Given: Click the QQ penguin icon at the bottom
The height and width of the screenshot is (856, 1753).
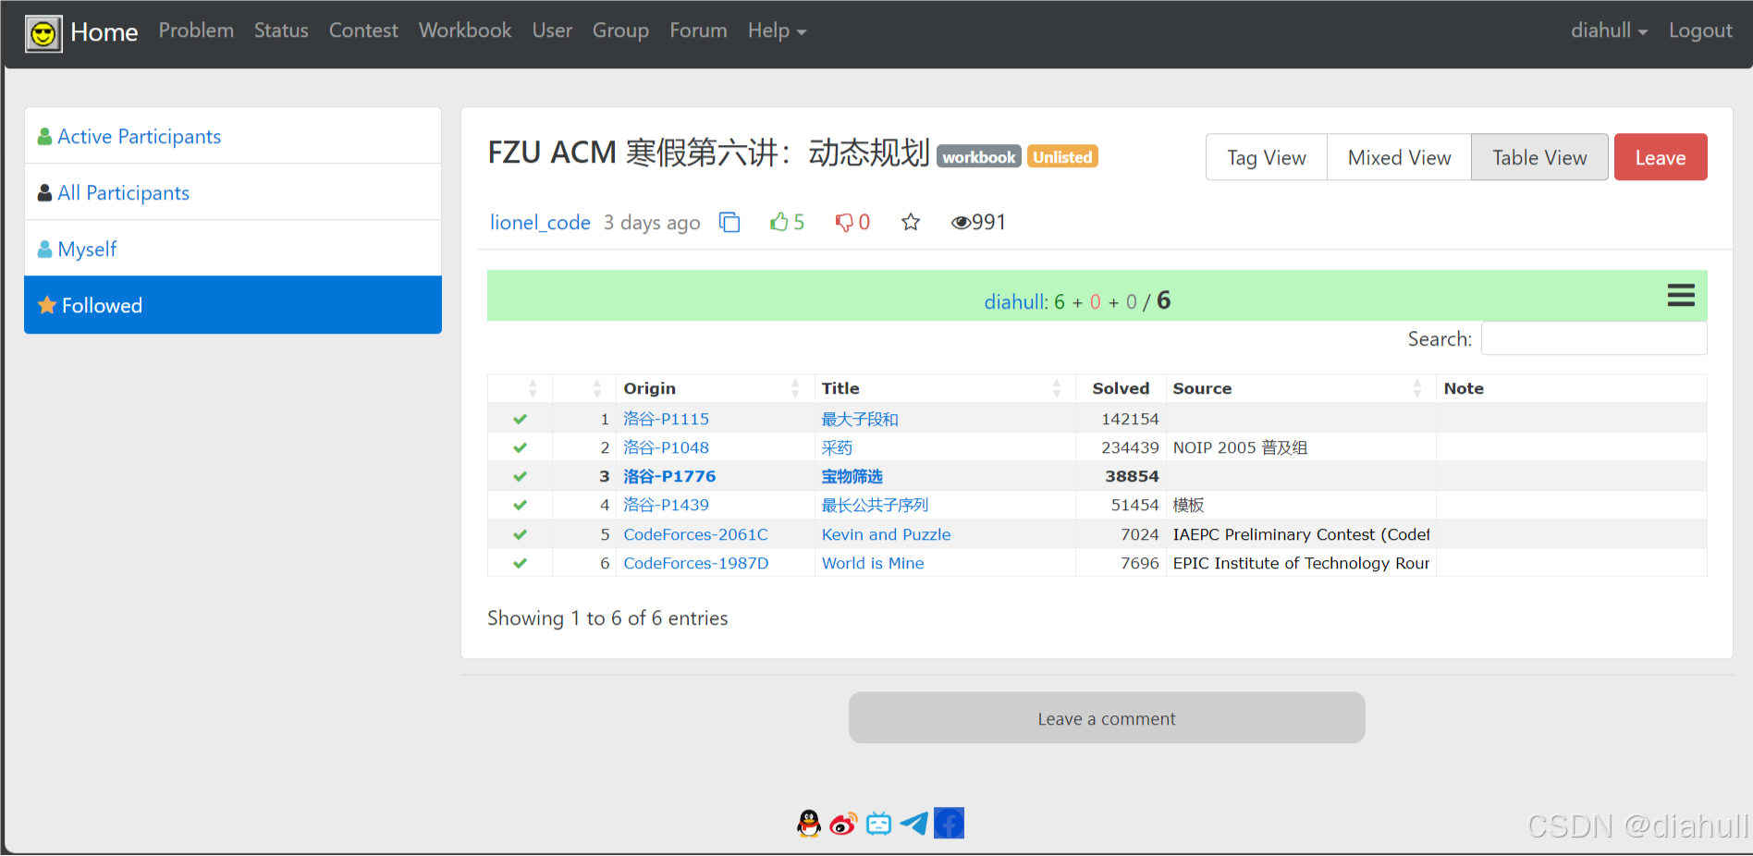Looking at the screenshot, I should pos(808,823).
